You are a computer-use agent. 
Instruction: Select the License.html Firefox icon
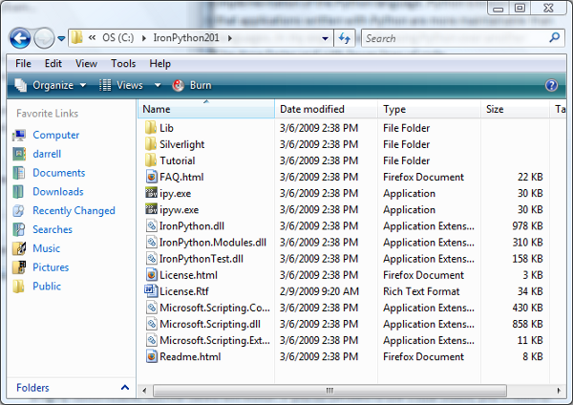[151, 275]
